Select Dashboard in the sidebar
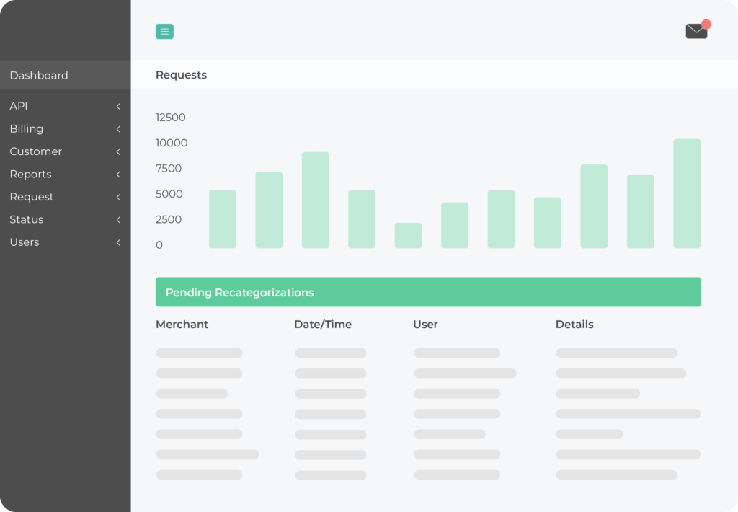This screenshot has width=738, height=512. (x=66, y=76)
